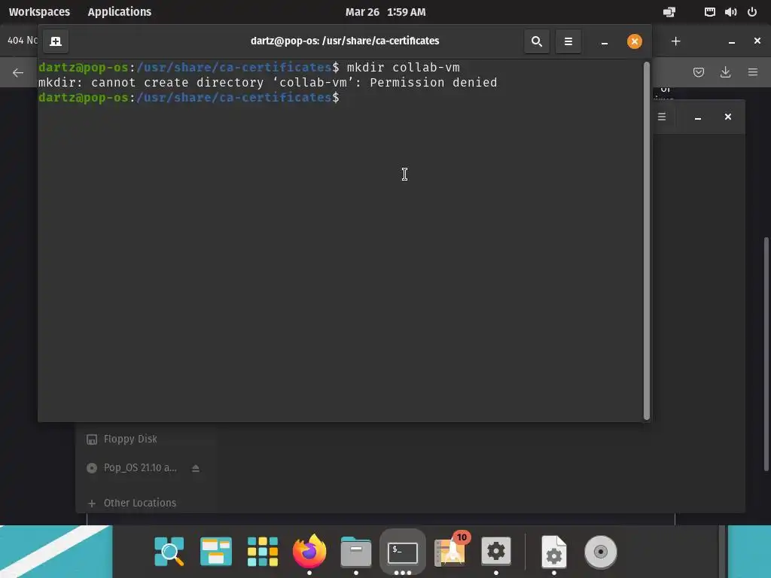Click the Permission denied error line

tap(268, 83)
